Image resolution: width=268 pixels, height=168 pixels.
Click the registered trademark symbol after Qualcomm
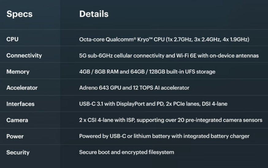(135, 38)
